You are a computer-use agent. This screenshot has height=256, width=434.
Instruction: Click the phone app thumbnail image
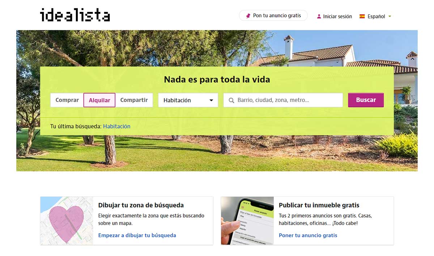click(247, 221)
